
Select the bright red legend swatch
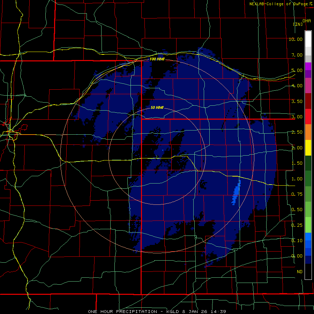tap(308, 117)
